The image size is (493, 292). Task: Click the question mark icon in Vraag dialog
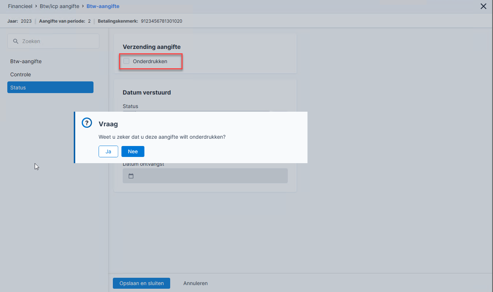click(87, 123)
